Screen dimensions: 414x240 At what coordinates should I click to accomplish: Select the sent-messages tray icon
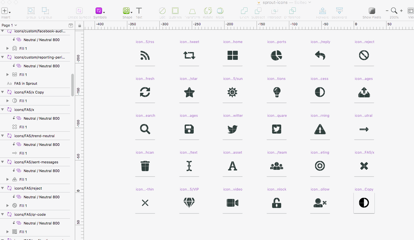pyautogui.click(x=364, y=92)
